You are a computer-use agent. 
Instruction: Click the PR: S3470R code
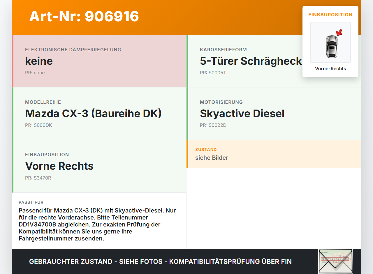pyautogui.click(x=38, y=178)
